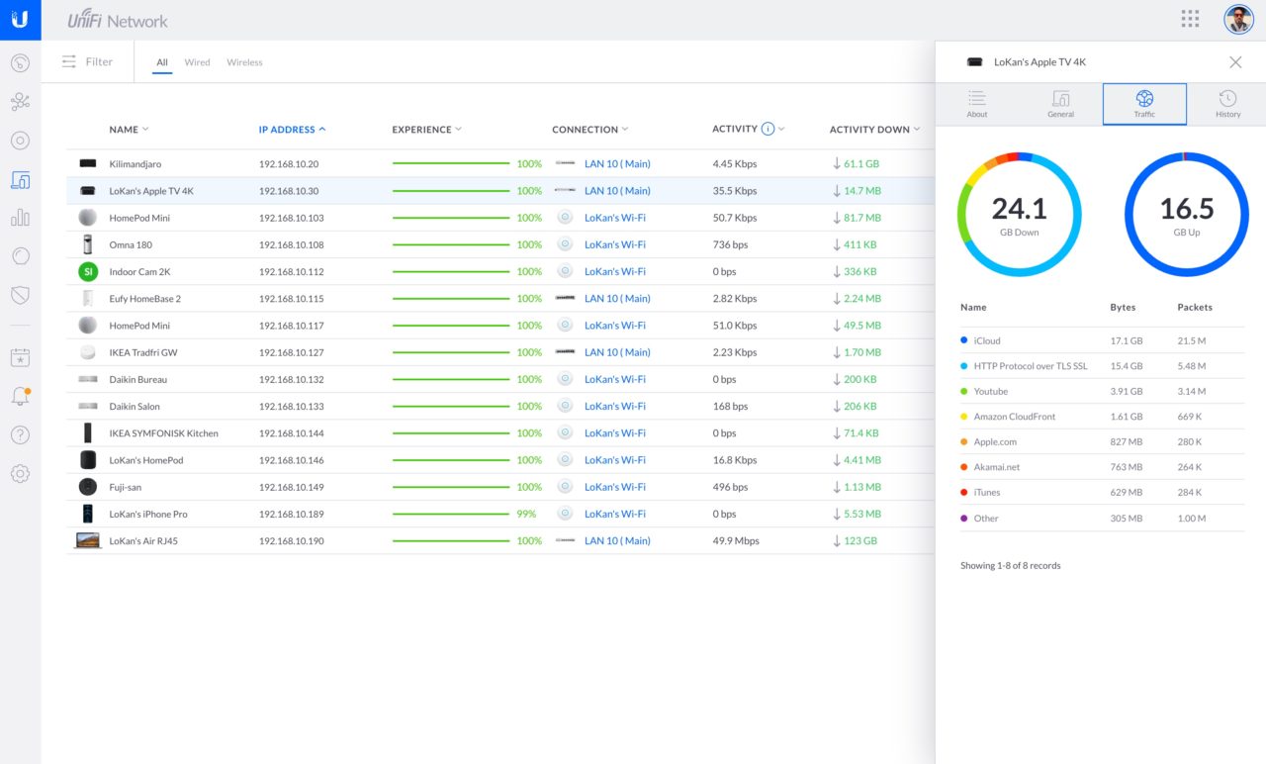Screen dimensions: 1266x764
Task: Open the Statistics bar chart icon in sidebar
Action: [20, 218]
